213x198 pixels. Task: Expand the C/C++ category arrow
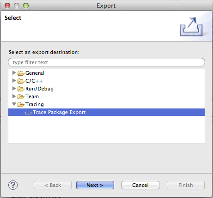click(x=14, y=80)
